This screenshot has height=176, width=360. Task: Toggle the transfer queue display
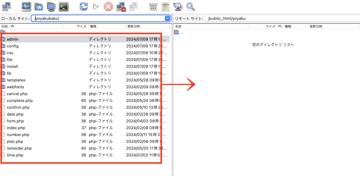tap(64, 7)
